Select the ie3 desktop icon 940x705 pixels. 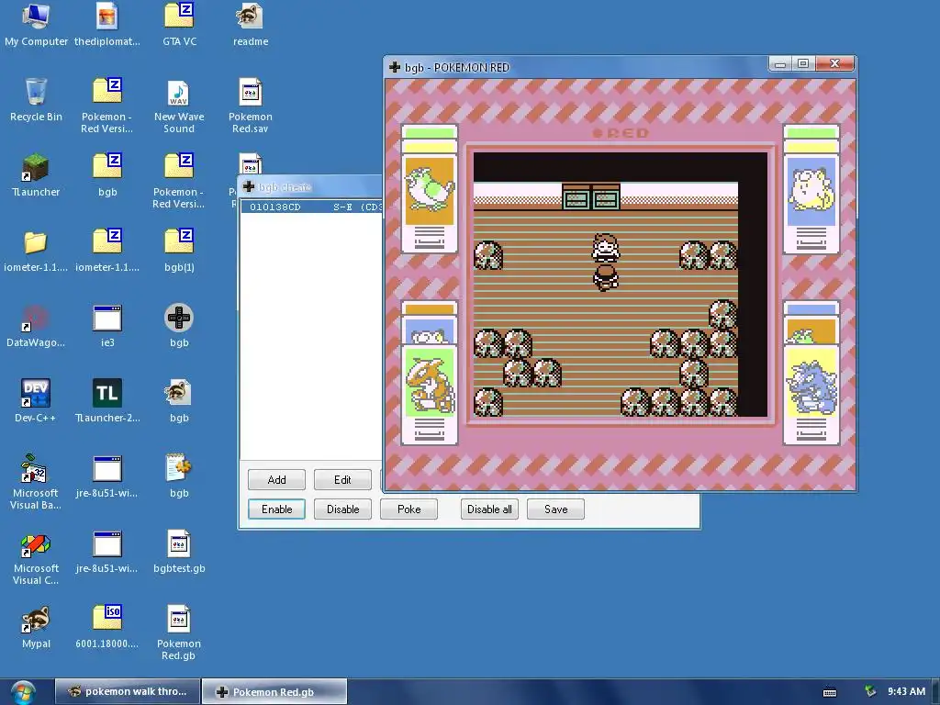click(x=107, y=326)
